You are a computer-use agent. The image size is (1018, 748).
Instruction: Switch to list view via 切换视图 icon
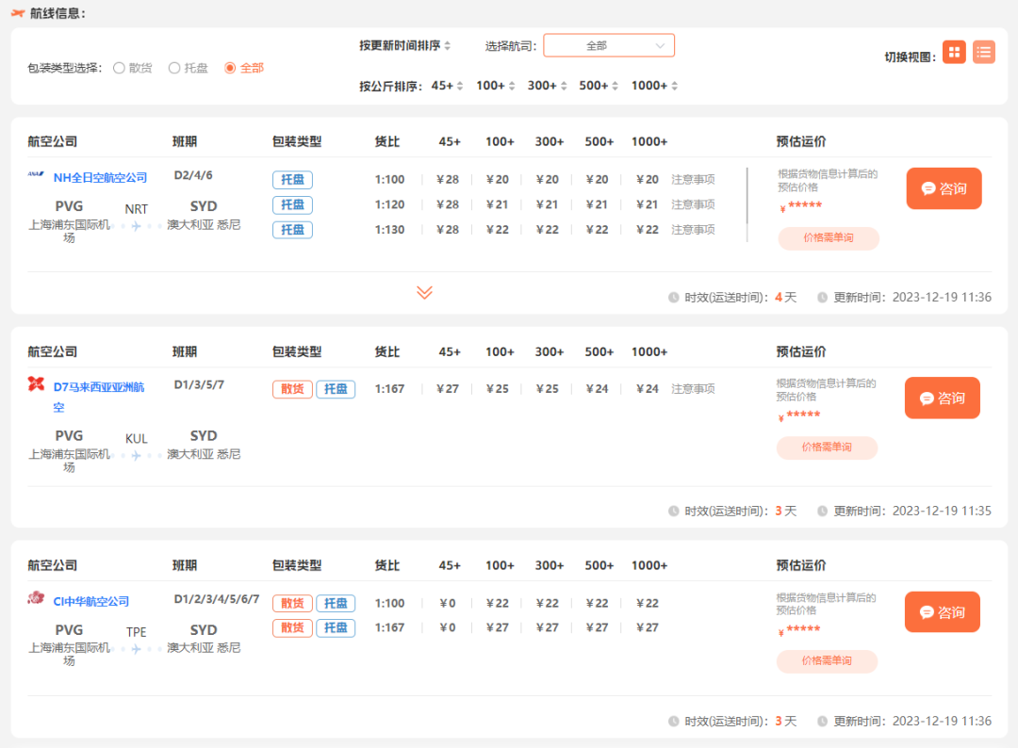(984, 52)
